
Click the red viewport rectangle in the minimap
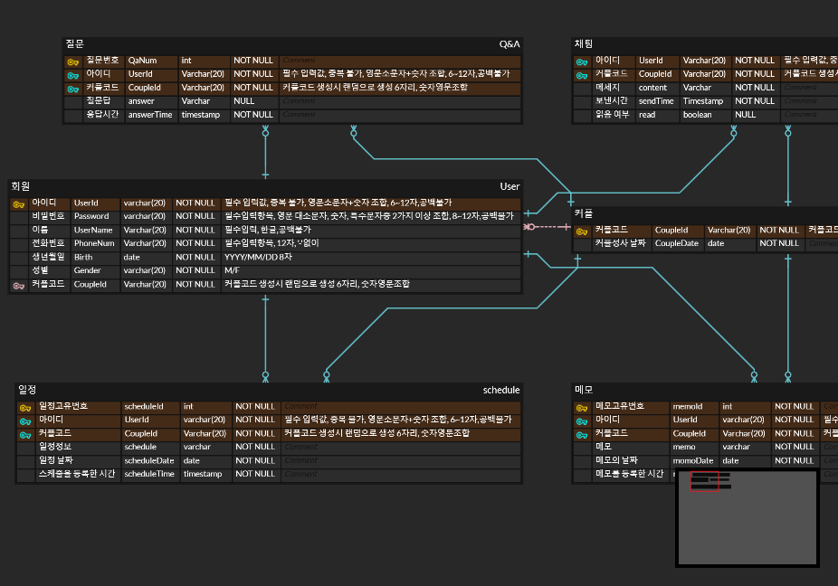704,481
